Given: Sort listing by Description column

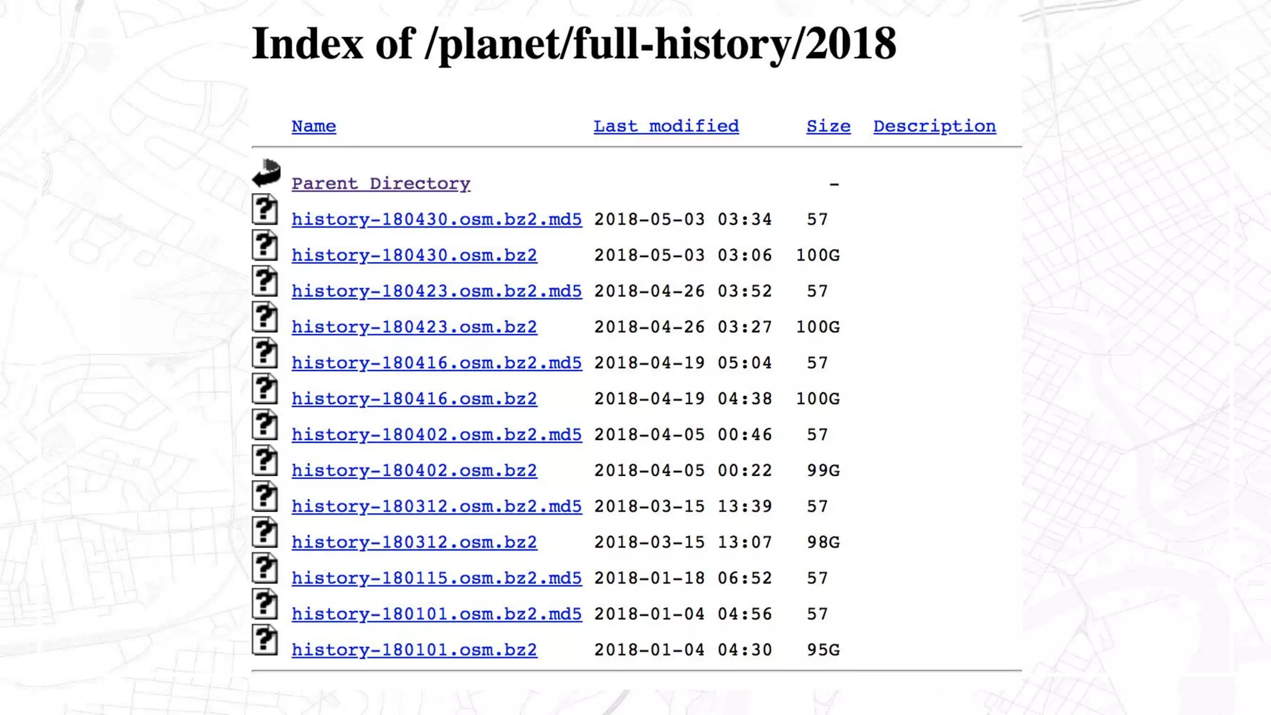Looking at the screenshot, I should coord(934,126).
